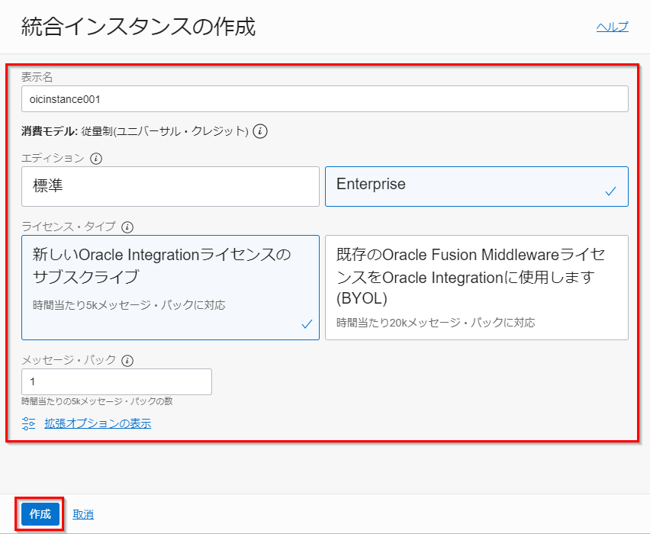Click the メッセージ・パック number field
Screen dimensions: 650x534
pyautogui.click(x=117, y=381)
